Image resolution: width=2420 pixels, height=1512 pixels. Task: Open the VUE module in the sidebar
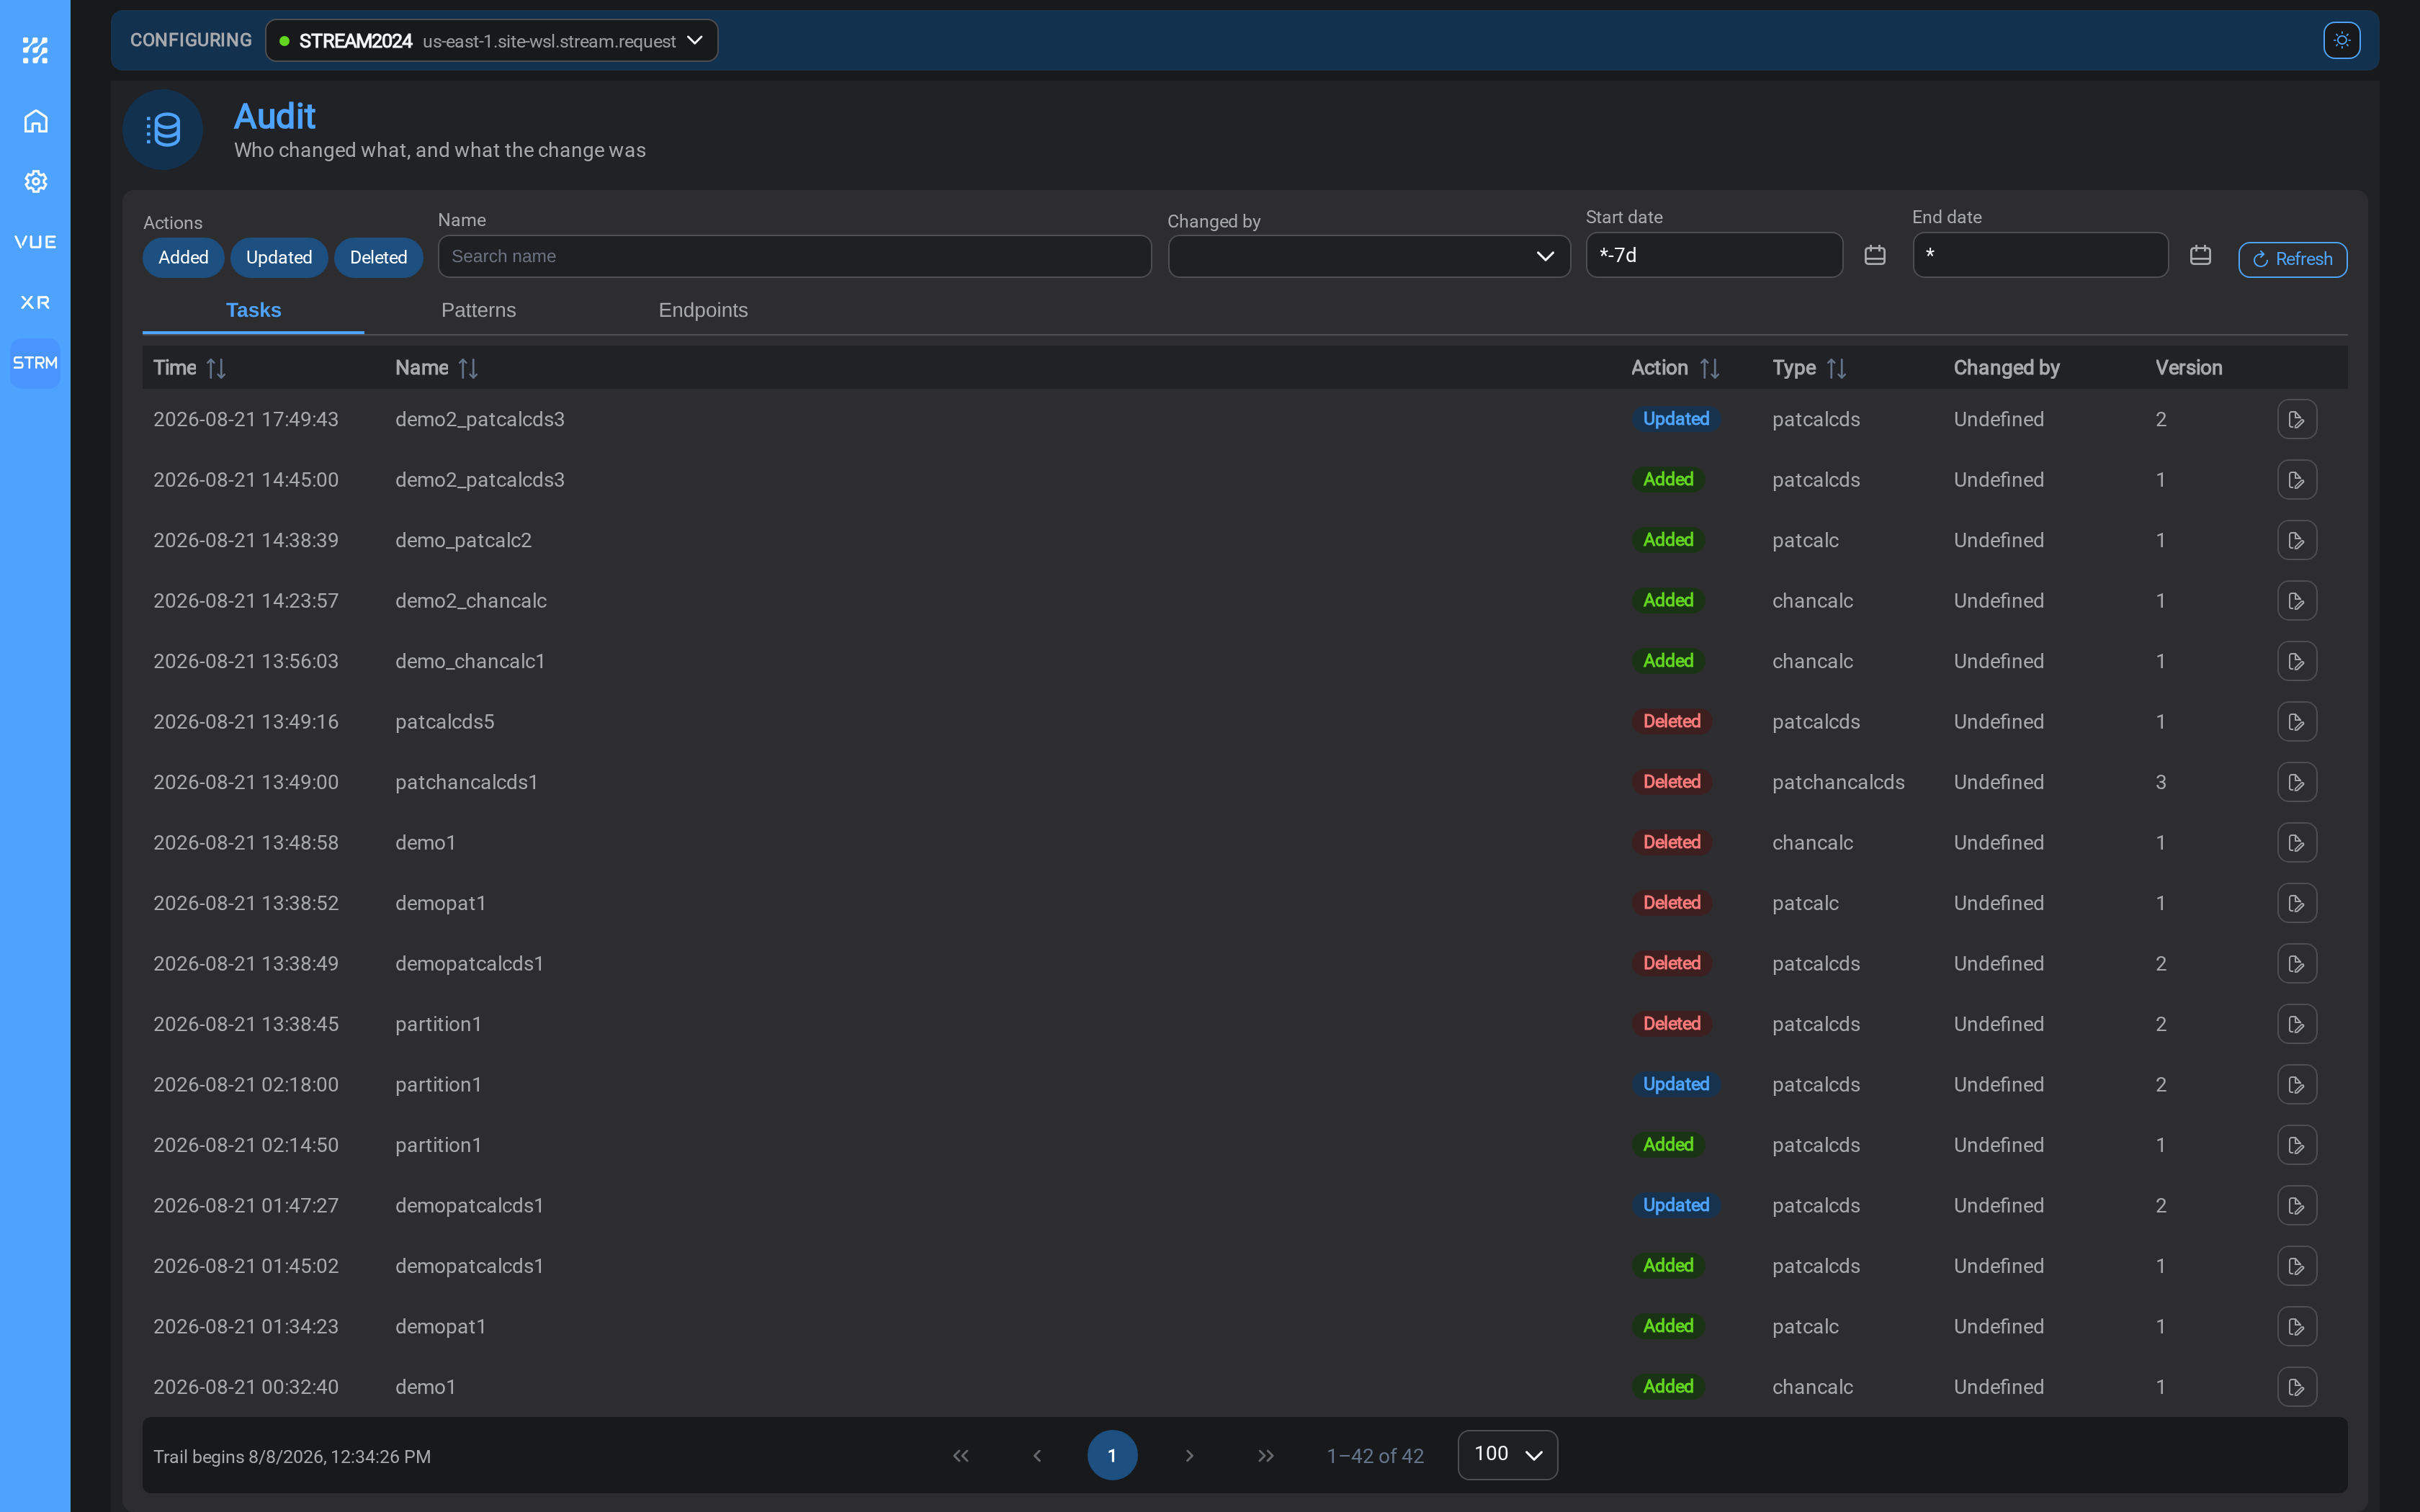(x=35, y=242)
